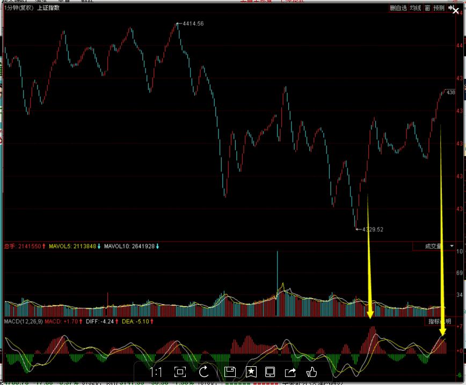
Task: Click the 上证指数 index name
Action: [x=48, y=8]
